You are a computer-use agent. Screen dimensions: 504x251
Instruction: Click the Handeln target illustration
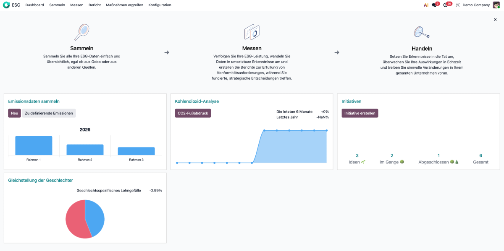click(x=422, y=32)
